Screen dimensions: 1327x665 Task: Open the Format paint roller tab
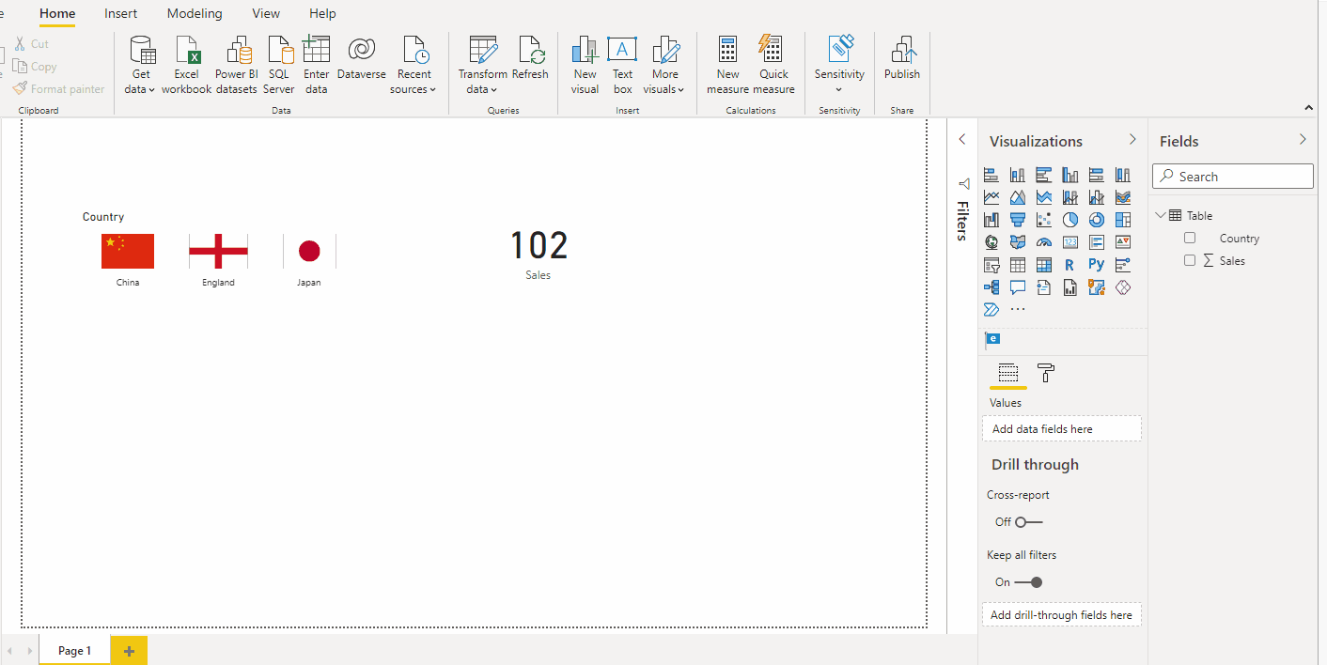(x=1045, y=373)
